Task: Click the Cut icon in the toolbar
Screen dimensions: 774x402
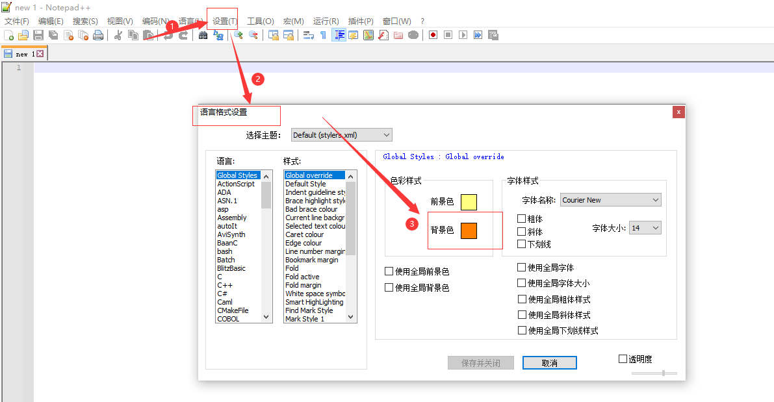Action: [x=117, y=35]
